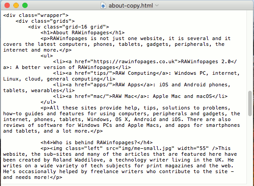
Task: Place cursor in 'div class="wrapper"' line
Action: pos(36,16)
